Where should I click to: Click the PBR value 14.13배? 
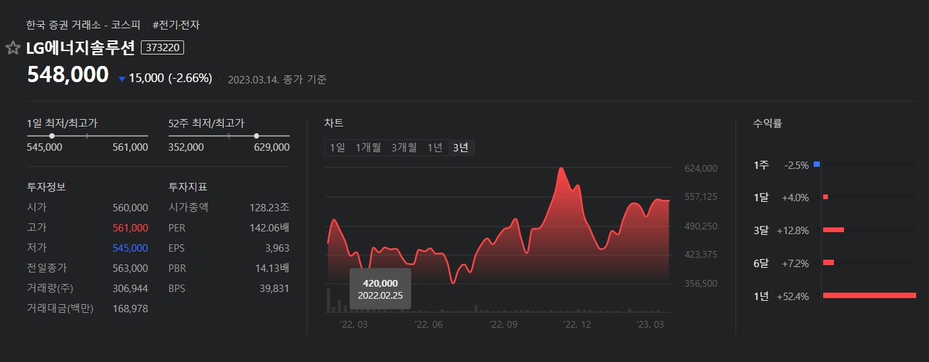pyautogui.click(x=272, y=268)
